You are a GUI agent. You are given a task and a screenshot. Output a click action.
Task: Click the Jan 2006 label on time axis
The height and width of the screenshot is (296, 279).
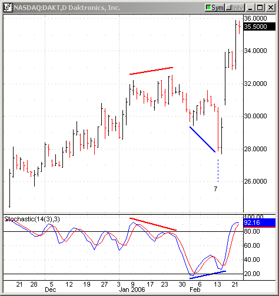coord(132,290)
